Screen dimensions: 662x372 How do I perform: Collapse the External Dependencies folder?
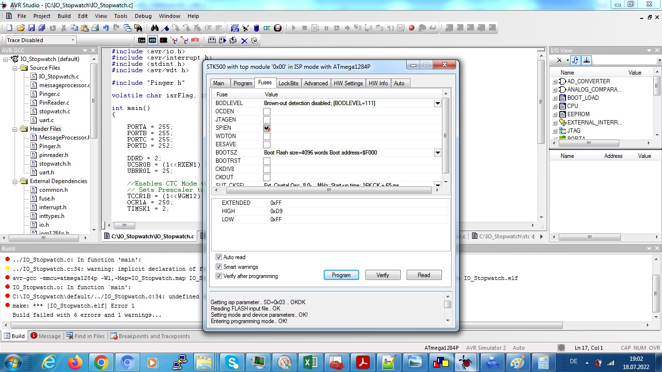pos(16,181)
